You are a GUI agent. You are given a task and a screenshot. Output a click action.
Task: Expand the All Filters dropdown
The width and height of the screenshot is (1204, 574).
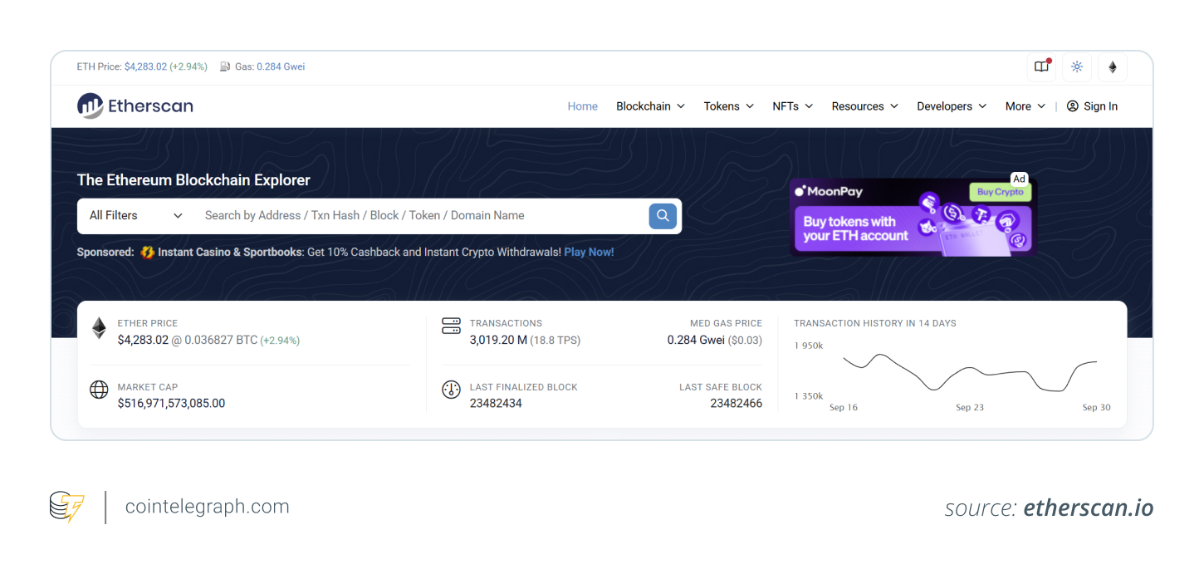(135, 216)
